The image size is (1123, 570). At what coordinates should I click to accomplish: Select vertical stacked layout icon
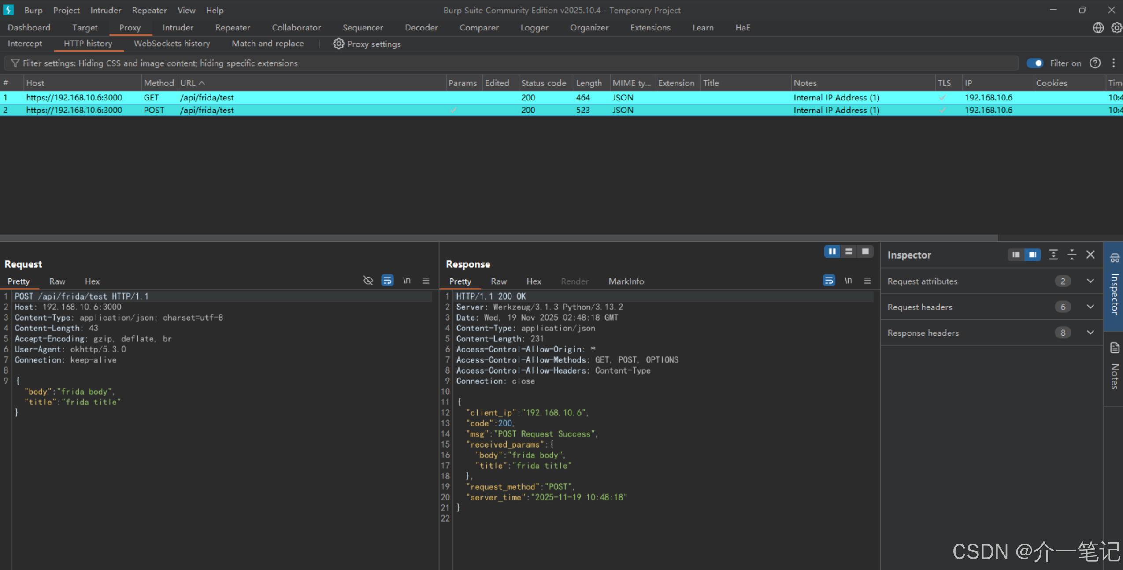tap(849, 252)
